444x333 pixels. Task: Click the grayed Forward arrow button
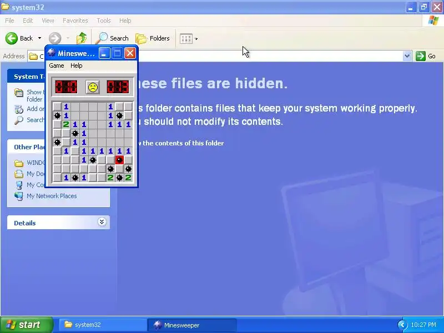(x=55, y=38)
